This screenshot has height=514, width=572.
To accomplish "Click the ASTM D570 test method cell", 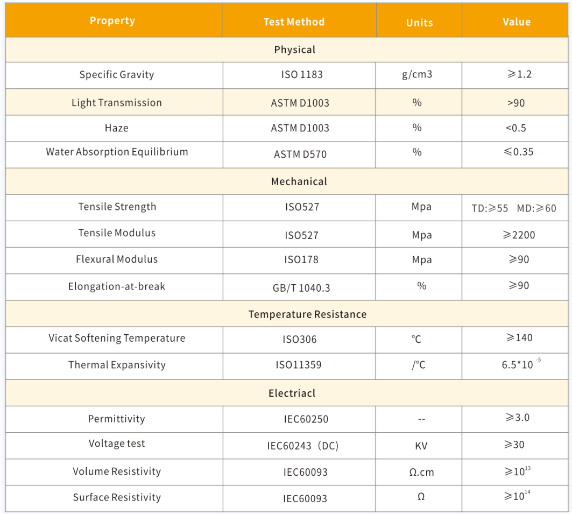I will [300, 154].
